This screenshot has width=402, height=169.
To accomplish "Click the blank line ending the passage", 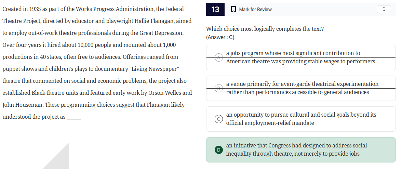I will coord(74,117).
